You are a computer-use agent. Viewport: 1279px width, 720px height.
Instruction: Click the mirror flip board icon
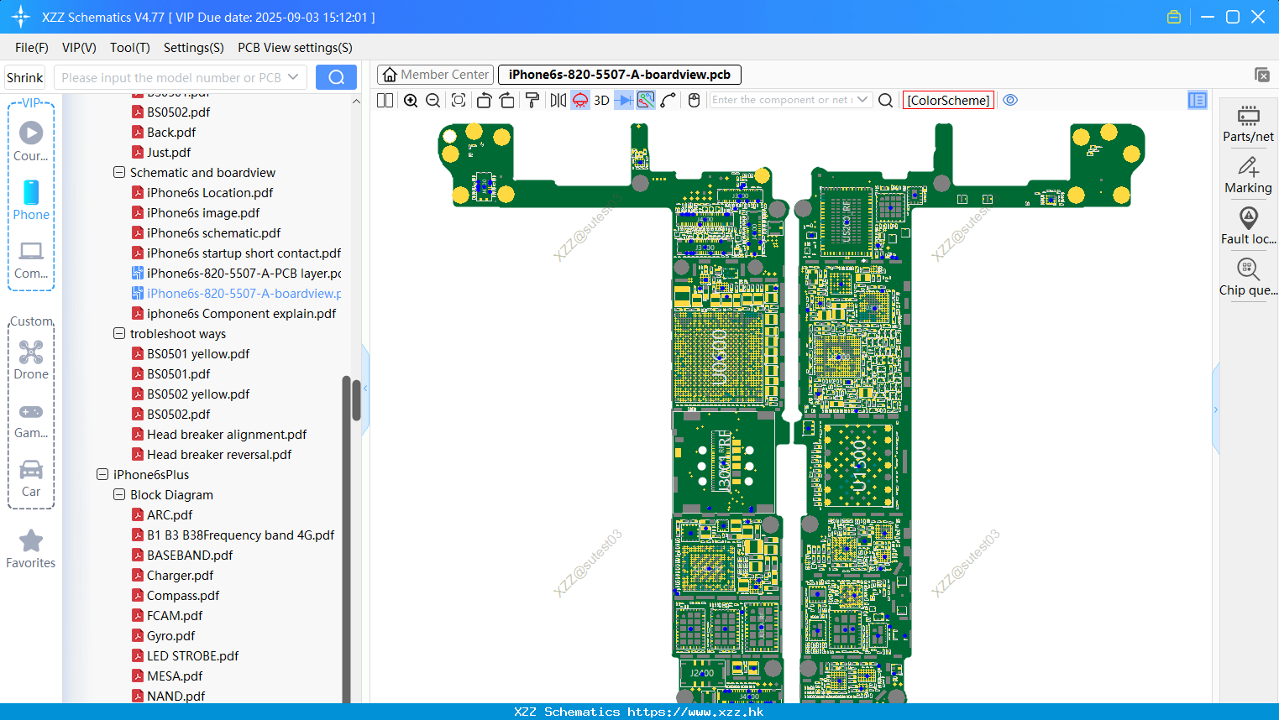(x=558, y=101)
